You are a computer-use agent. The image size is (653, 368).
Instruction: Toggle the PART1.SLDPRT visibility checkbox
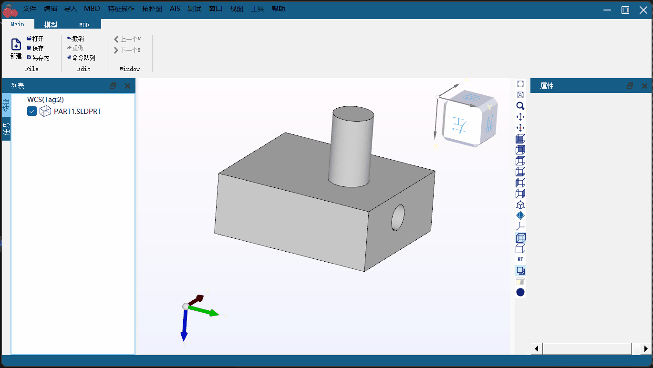(32, 112)
